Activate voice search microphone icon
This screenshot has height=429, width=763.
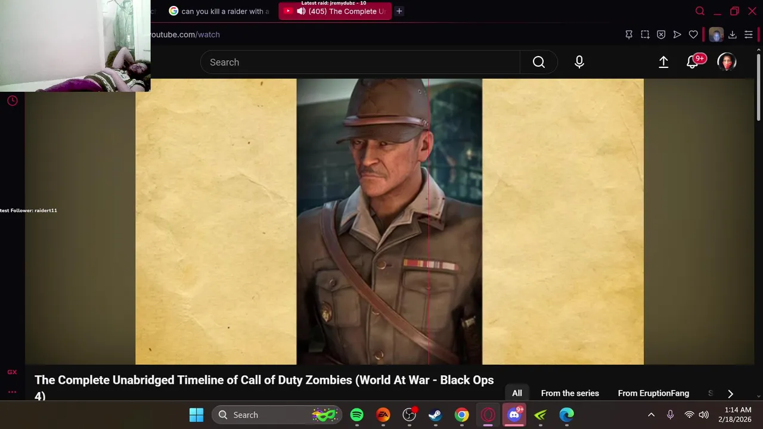(579, 62)
